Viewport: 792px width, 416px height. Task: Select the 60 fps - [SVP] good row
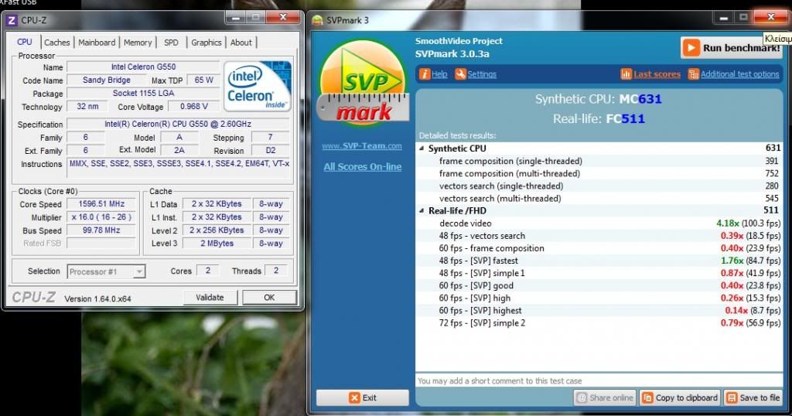(x=599, y=285)
